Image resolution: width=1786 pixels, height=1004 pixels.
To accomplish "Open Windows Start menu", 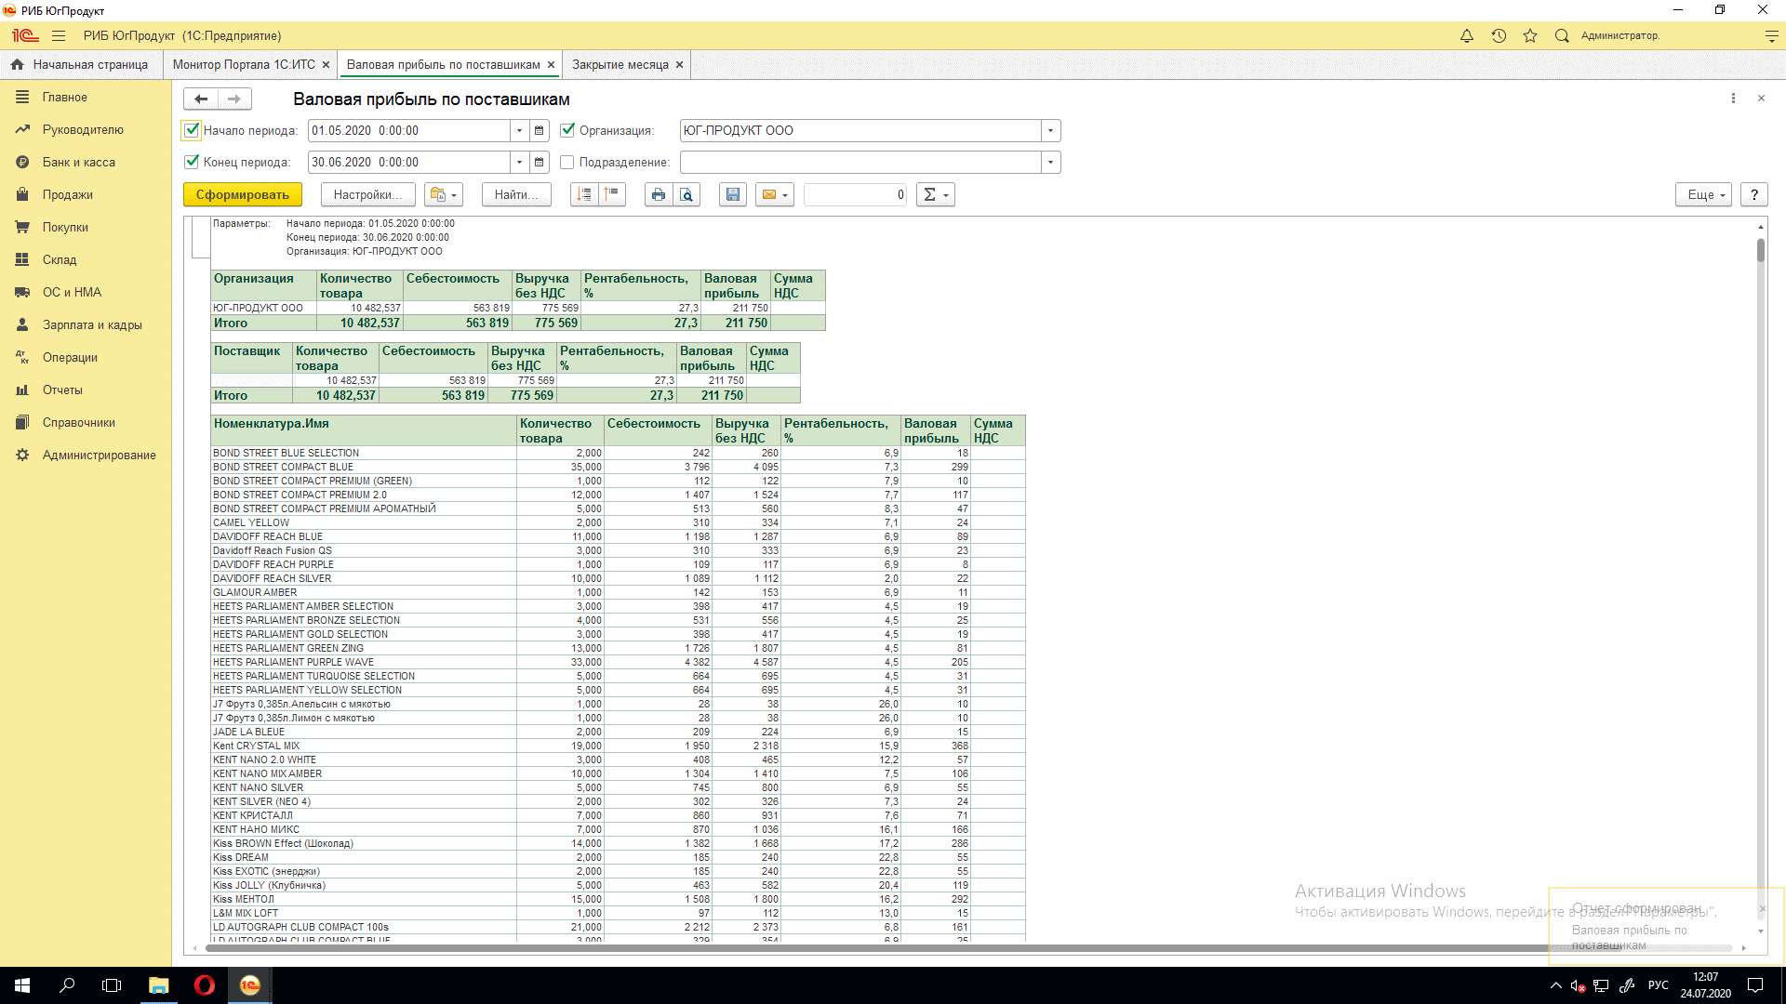I will (x=22, y=985).
